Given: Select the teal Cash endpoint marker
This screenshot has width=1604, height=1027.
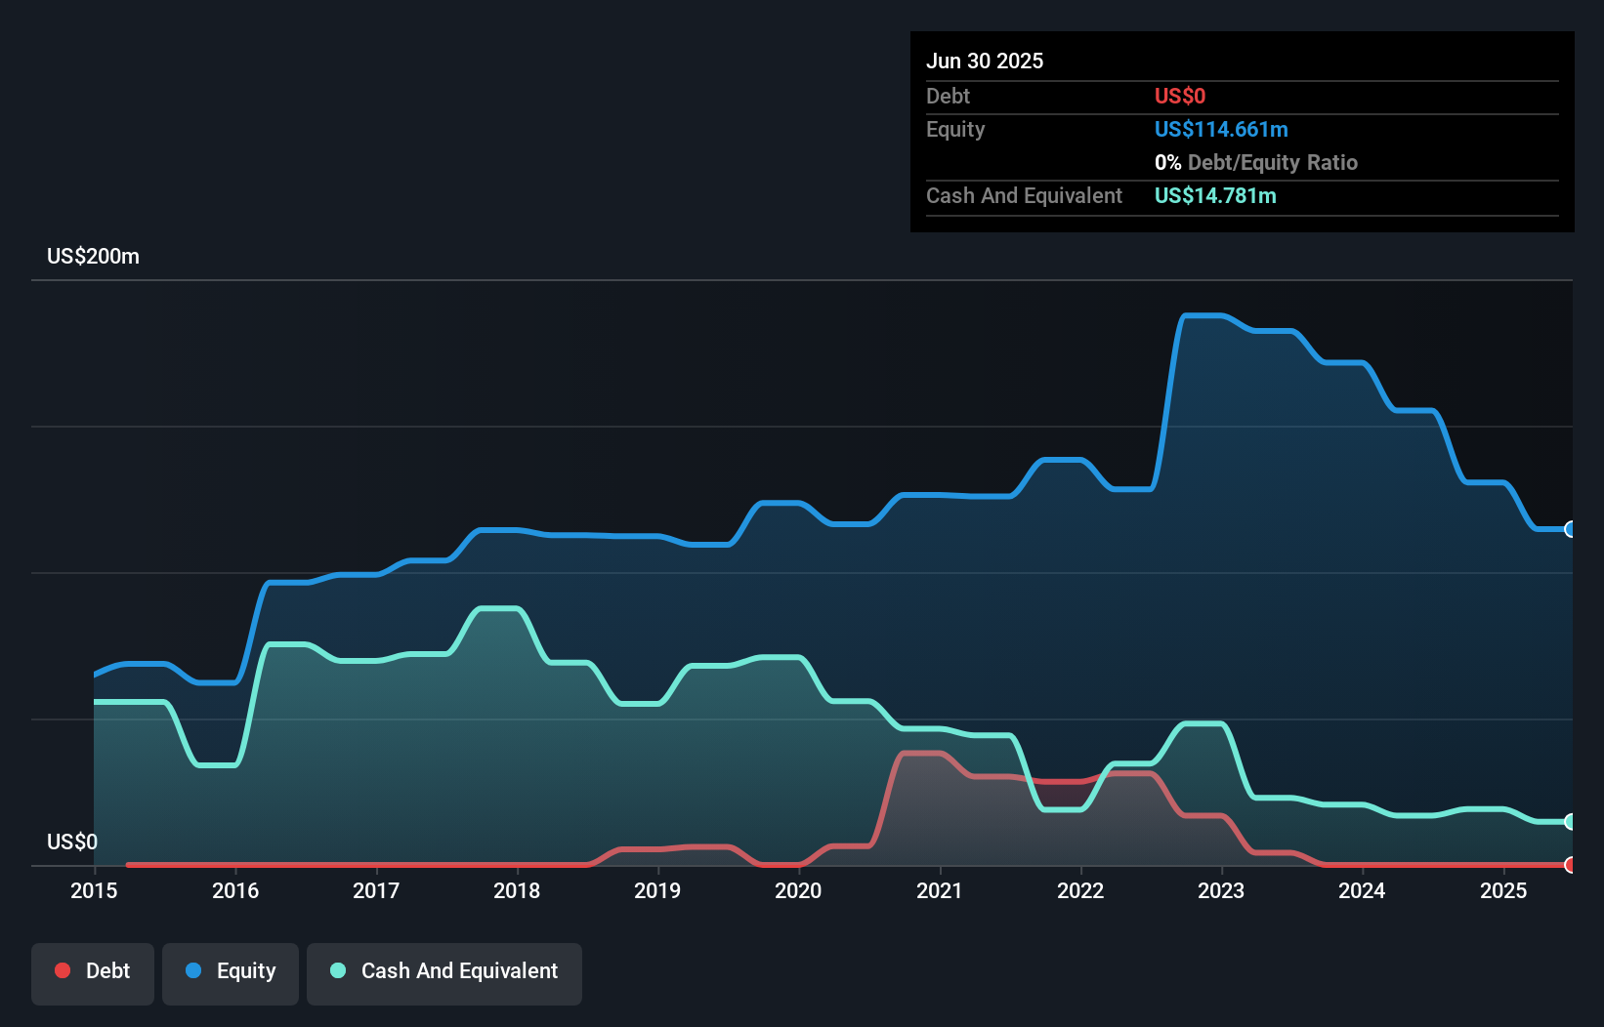Looking at the screenshot, I should point(1570,822).
